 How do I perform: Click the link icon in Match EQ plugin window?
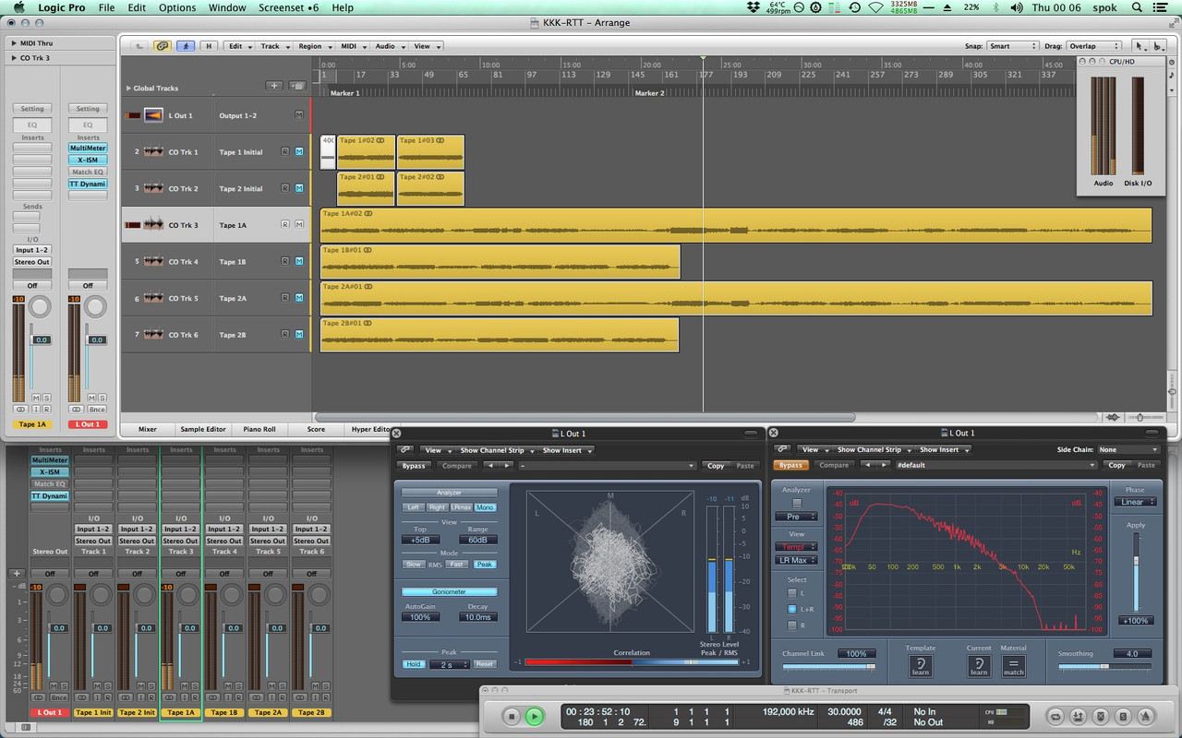pos(782,449)
